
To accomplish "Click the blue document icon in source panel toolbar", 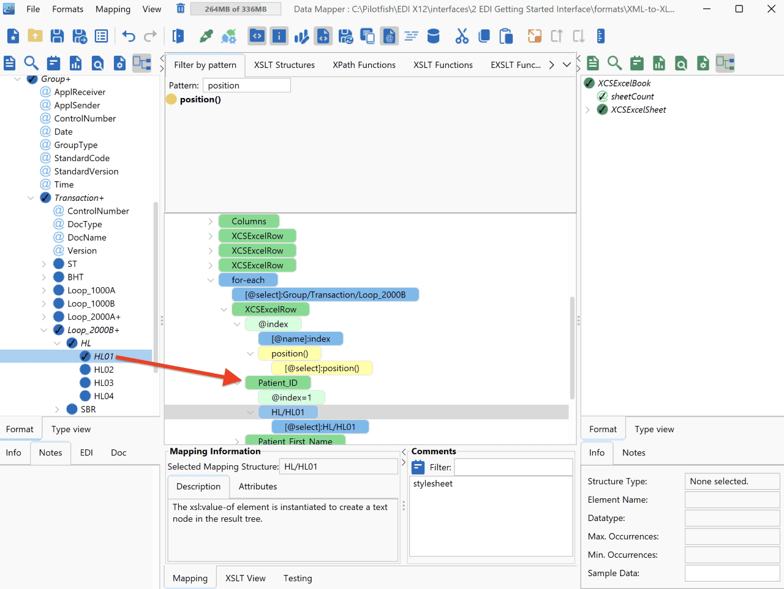I will click(10, 62).
